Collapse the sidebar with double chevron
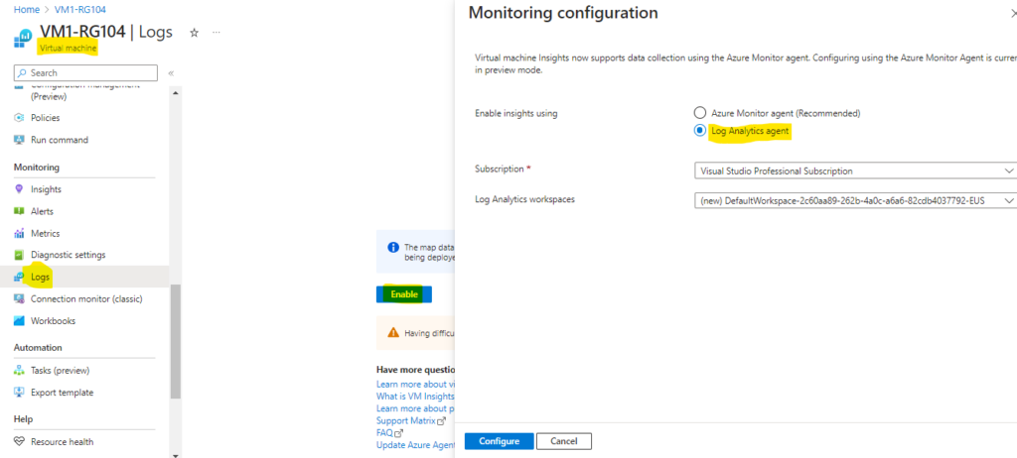This screenshot has height=458, width=1017. [x=171, y=73]
